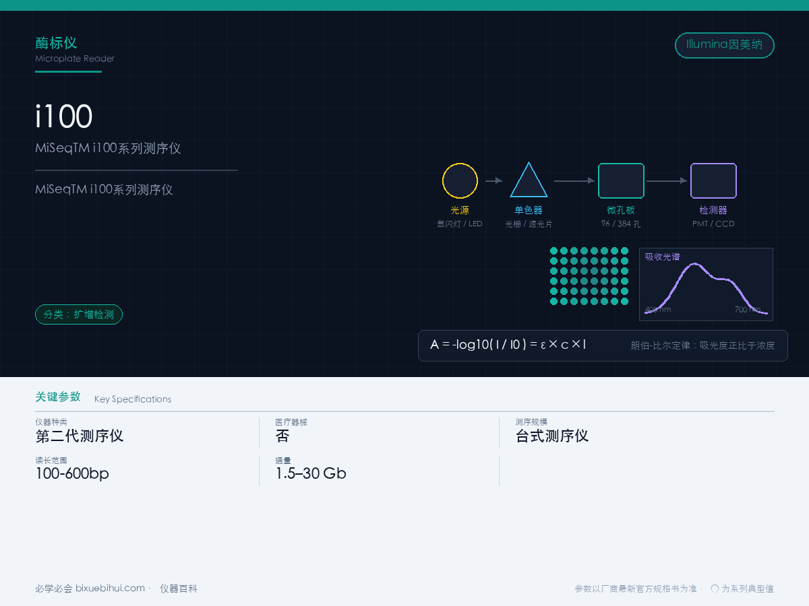
Task: Click the 检测器 label
Action: tap(713, 210)
